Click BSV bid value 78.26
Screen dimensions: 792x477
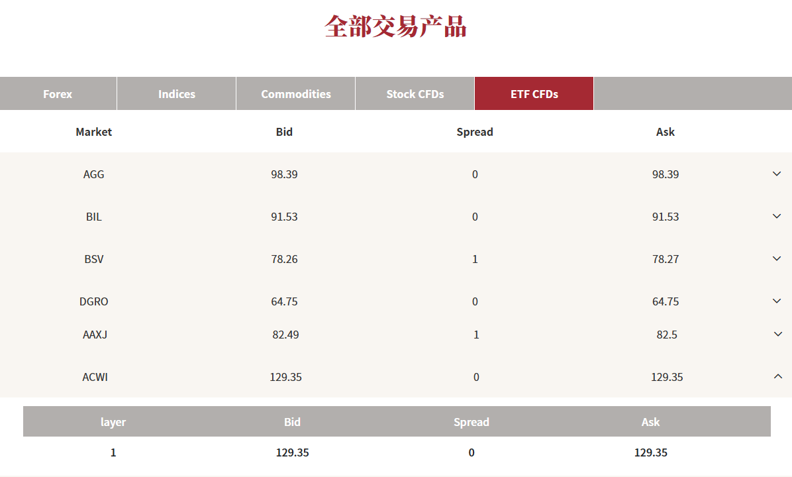[284, 259]
